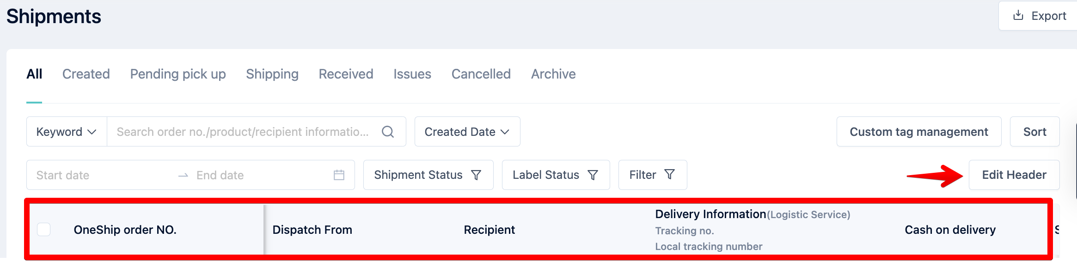Screen dimensions: 1077x262
Task: Open the Created Date dropdown
Action: (467, 132)
